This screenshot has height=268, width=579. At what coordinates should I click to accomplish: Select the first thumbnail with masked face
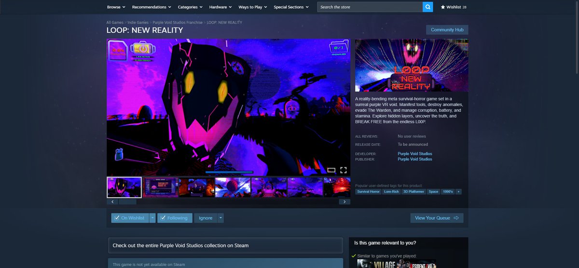point(124,188)
